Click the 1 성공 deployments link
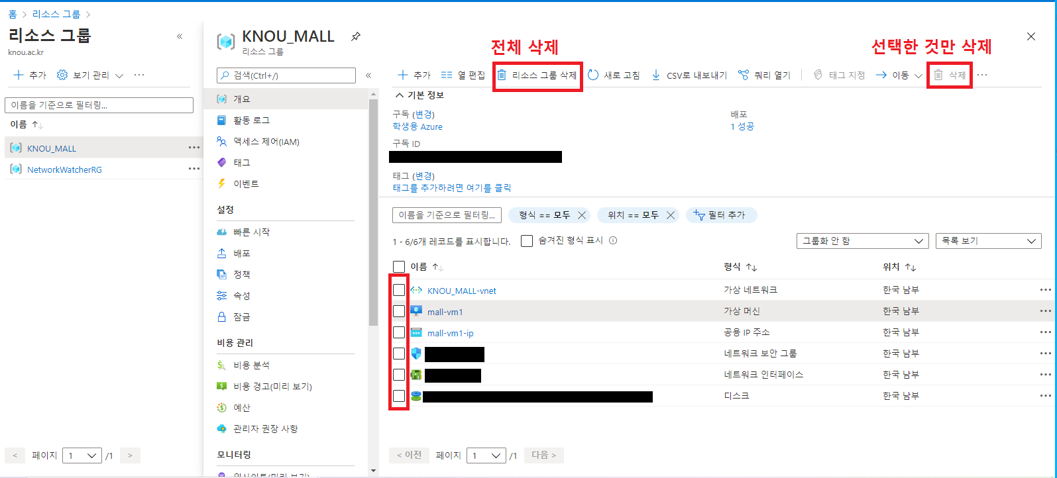 [x=742, y=126]
